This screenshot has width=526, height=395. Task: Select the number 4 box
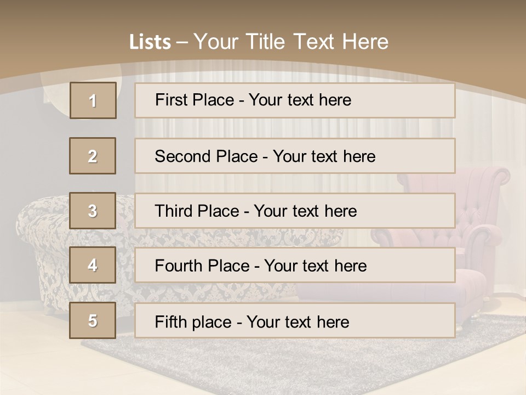point(93,265)
